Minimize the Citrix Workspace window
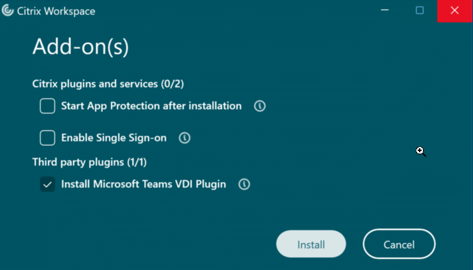 (x=385, y=11)
